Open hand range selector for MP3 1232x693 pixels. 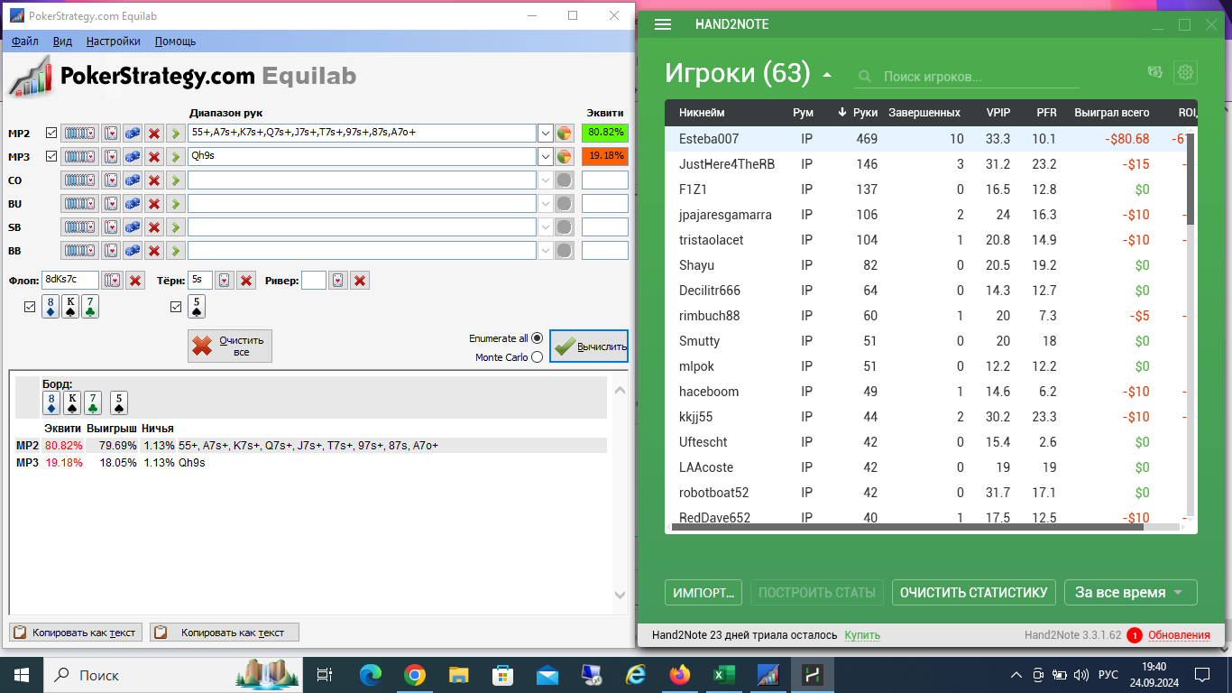(79, 156)
